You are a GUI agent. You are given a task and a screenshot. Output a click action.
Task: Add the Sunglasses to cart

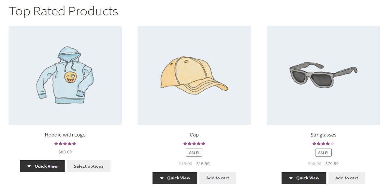pos(347,178)
